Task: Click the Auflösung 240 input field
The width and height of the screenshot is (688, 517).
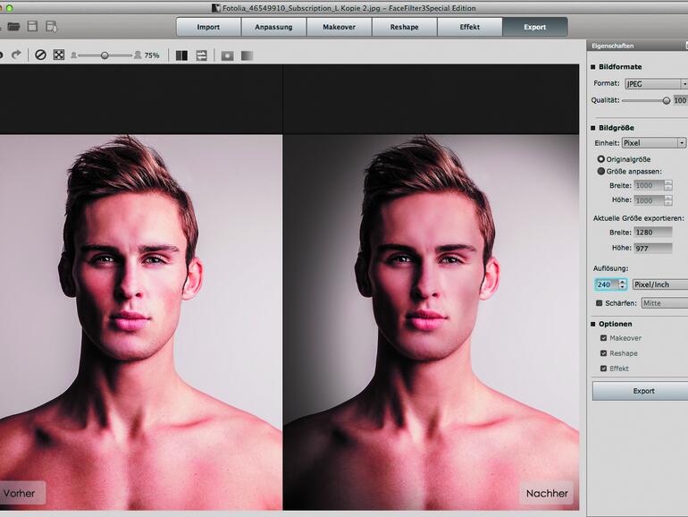Action: [606, 284]
